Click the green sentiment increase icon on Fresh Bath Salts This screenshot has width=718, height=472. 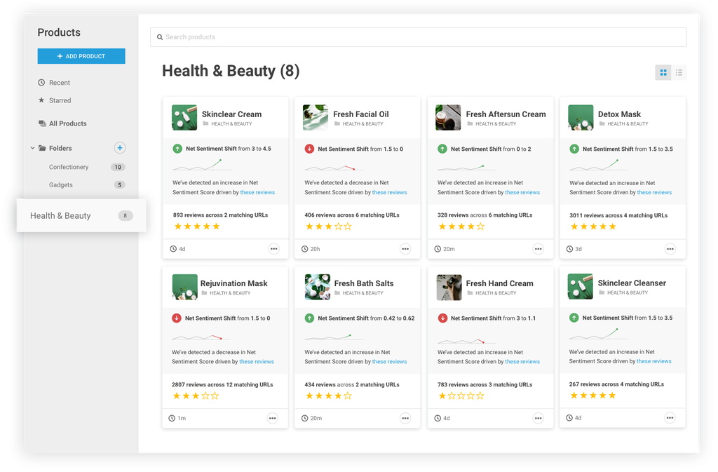[x=309, y=318]
